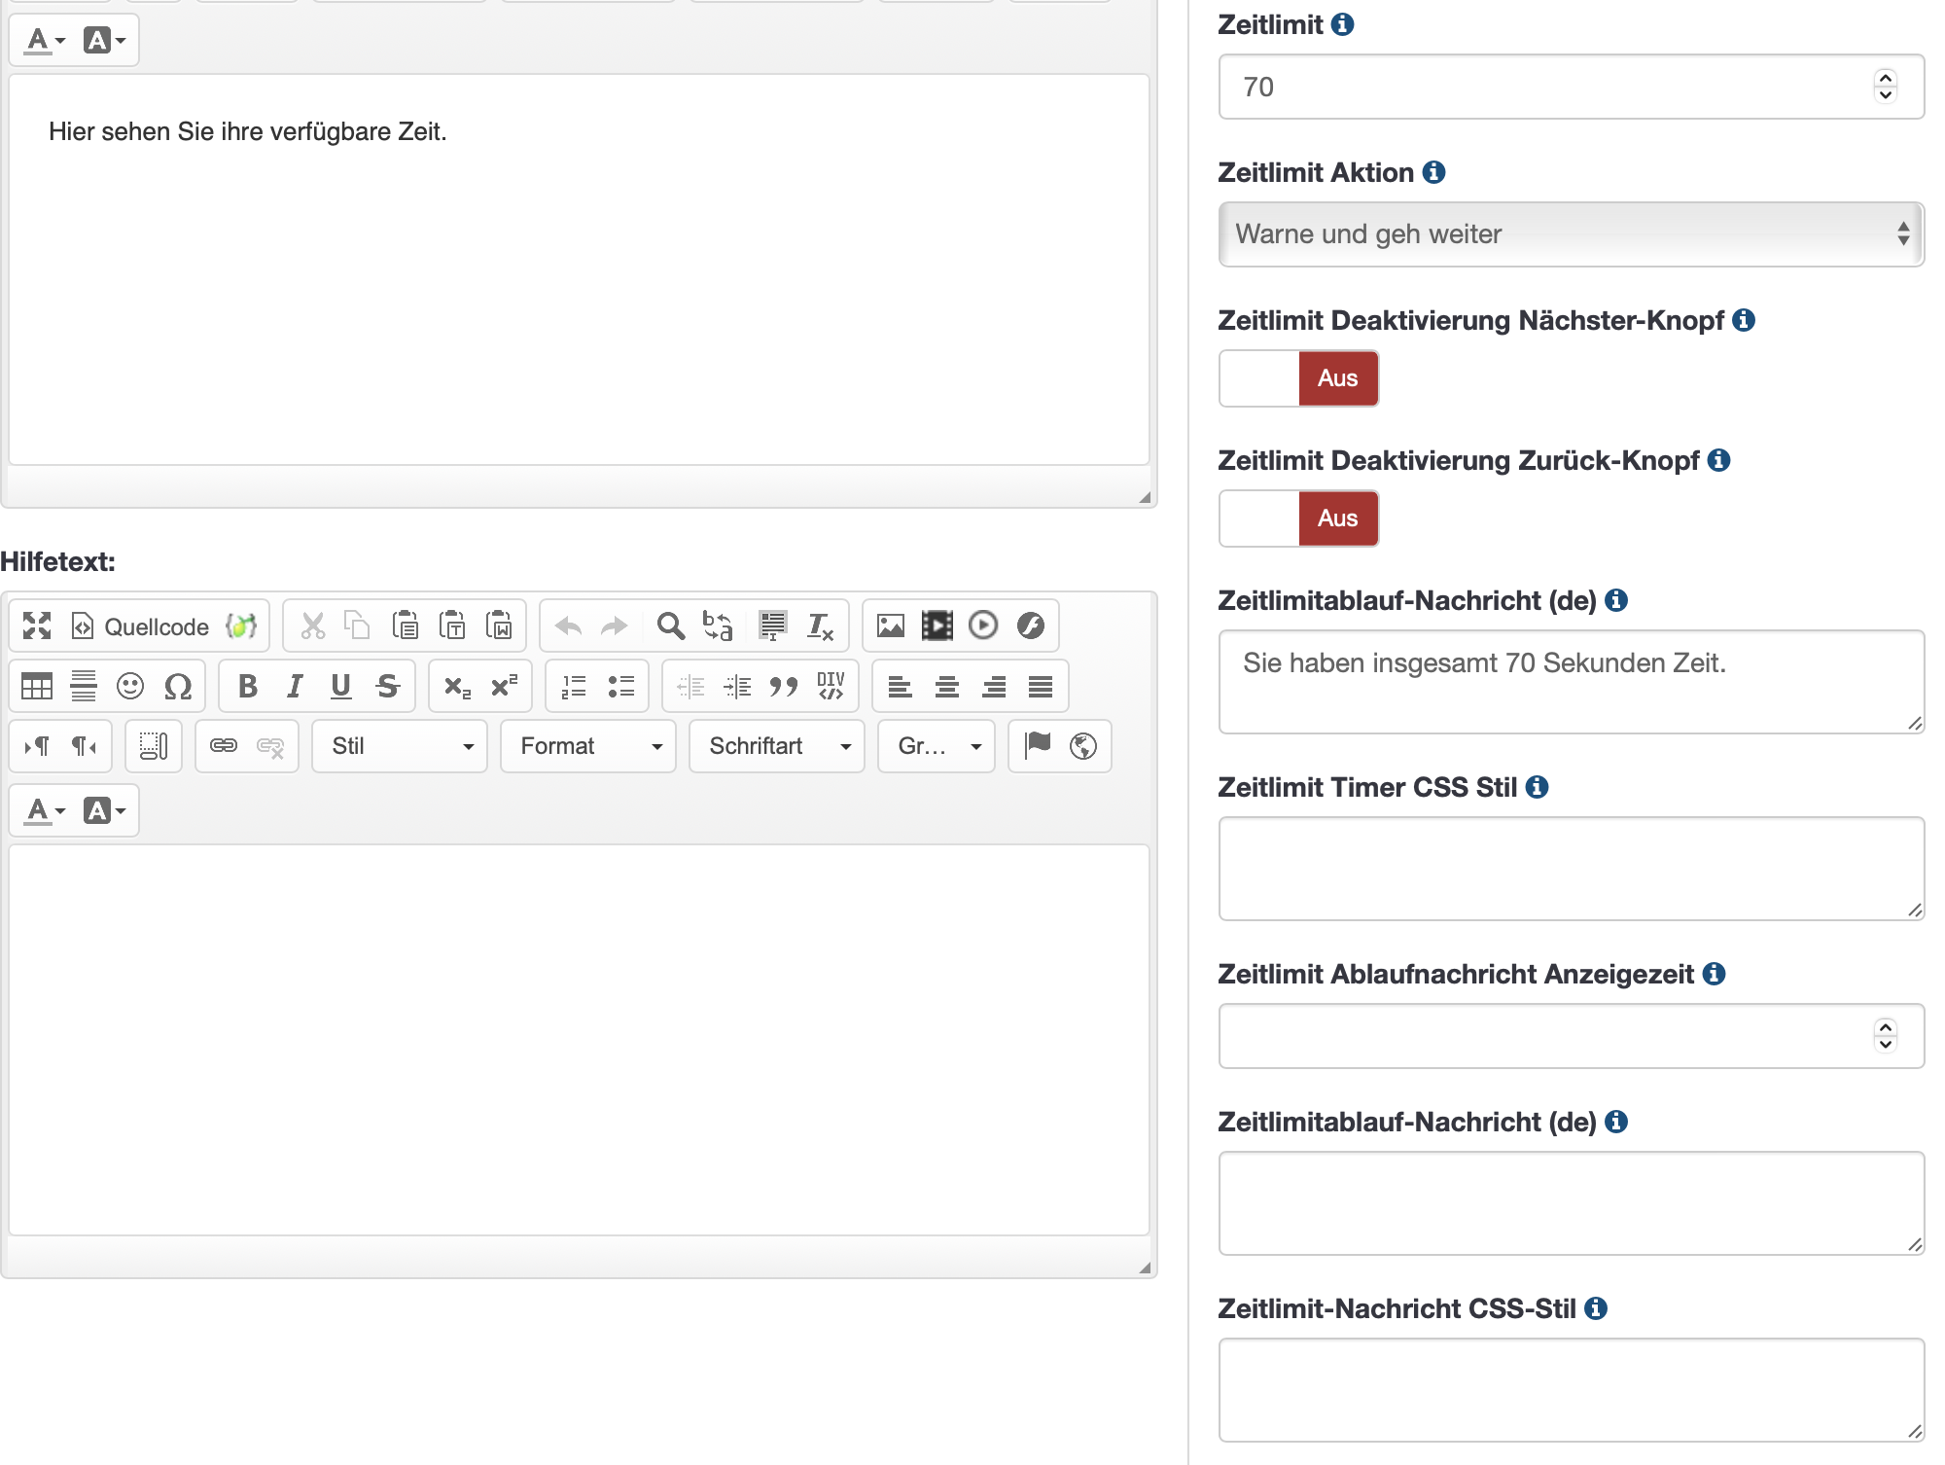Insert a table in Hilfetext editor
The width and height of the screenshot is (1945, 1465).
coord(37,687)
